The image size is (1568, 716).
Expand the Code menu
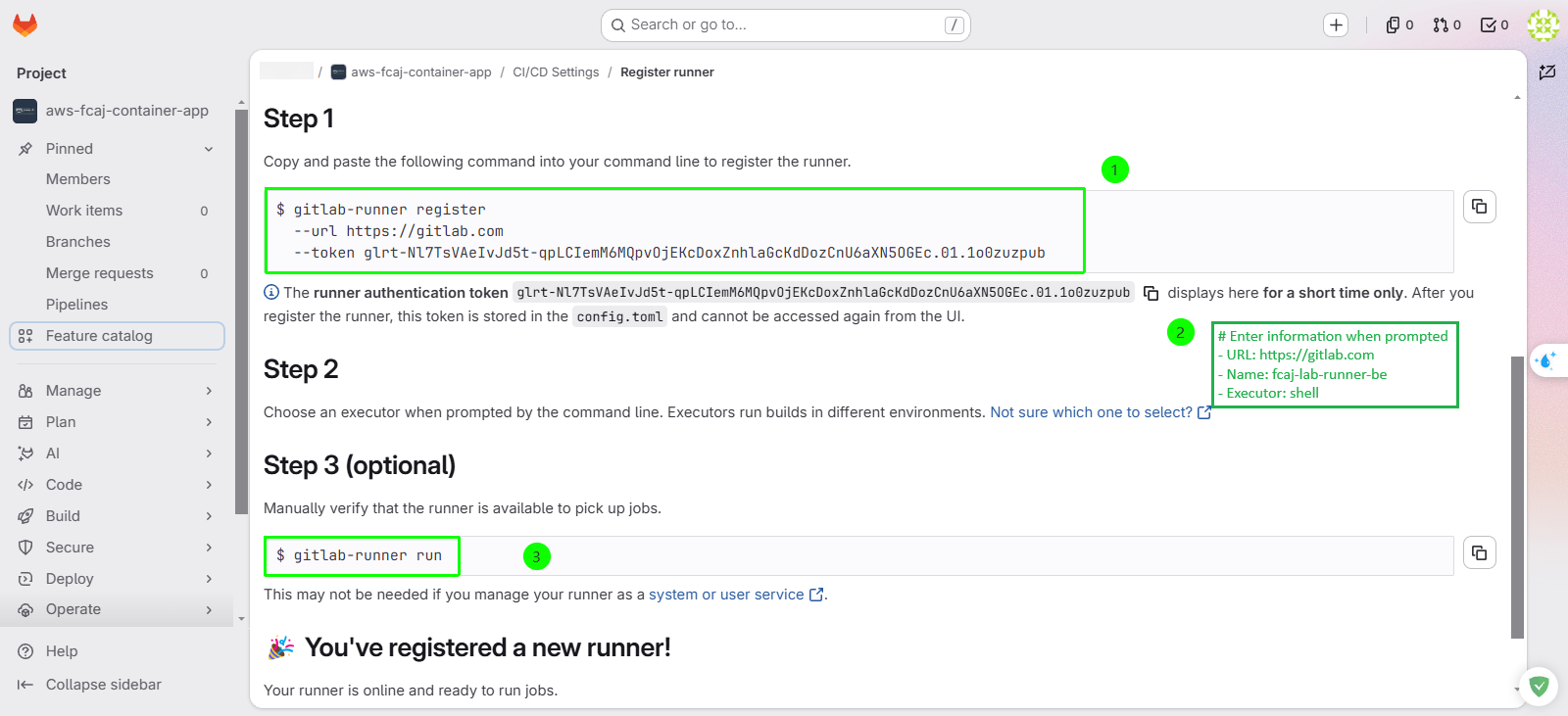118,485
